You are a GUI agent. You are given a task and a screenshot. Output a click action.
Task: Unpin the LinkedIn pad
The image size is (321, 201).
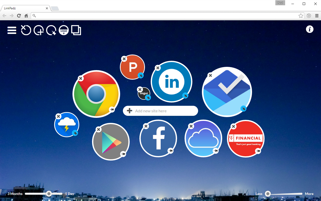point(185,95)
